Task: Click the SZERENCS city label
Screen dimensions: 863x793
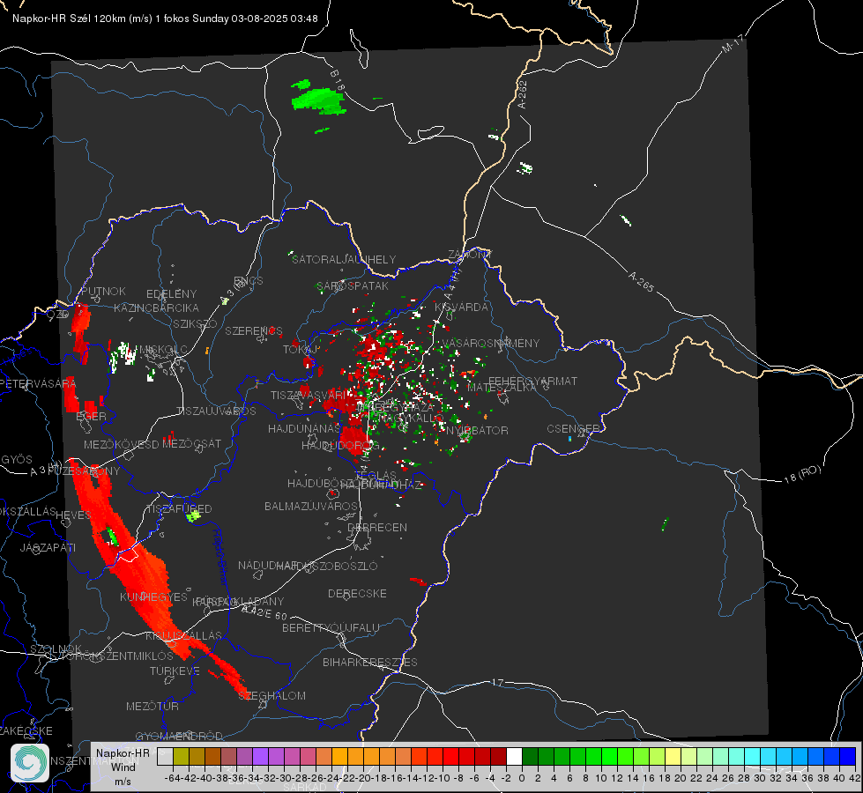Action: pos(254,330)
